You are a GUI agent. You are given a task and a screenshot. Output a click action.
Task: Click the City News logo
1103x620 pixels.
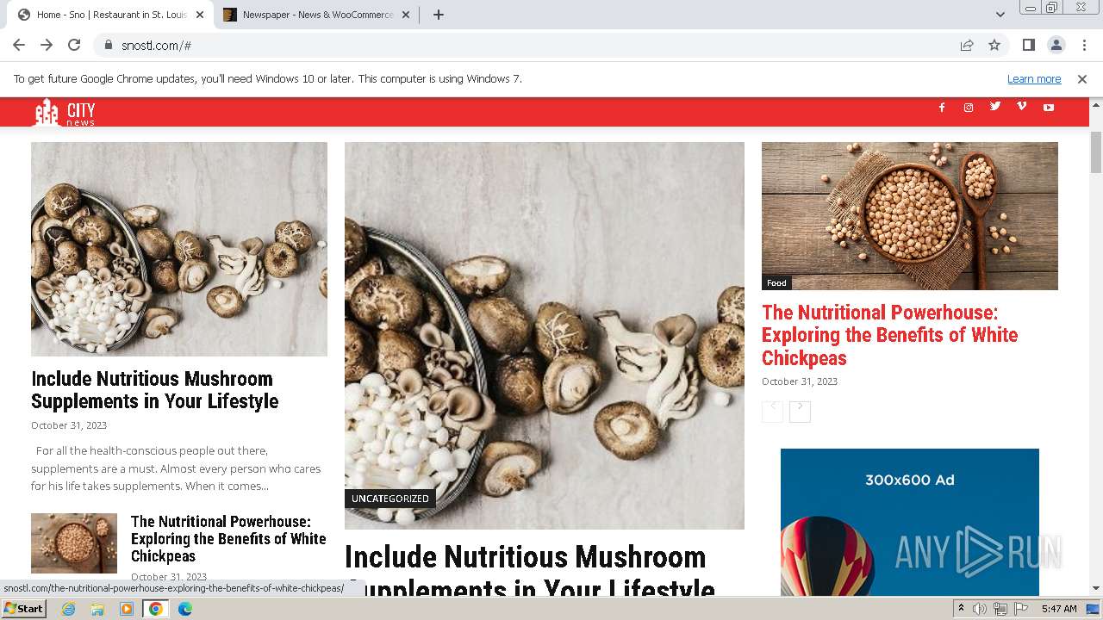[x=64, y=113]
